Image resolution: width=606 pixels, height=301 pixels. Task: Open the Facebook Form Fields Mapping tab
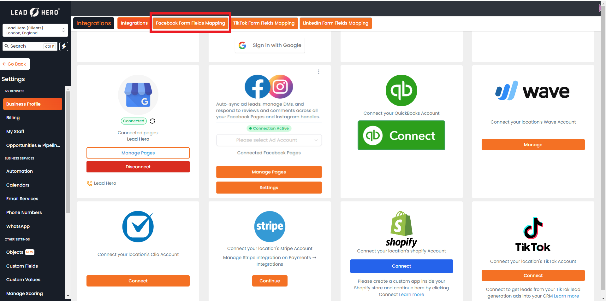pyautogui.click(x=190, y=23)
